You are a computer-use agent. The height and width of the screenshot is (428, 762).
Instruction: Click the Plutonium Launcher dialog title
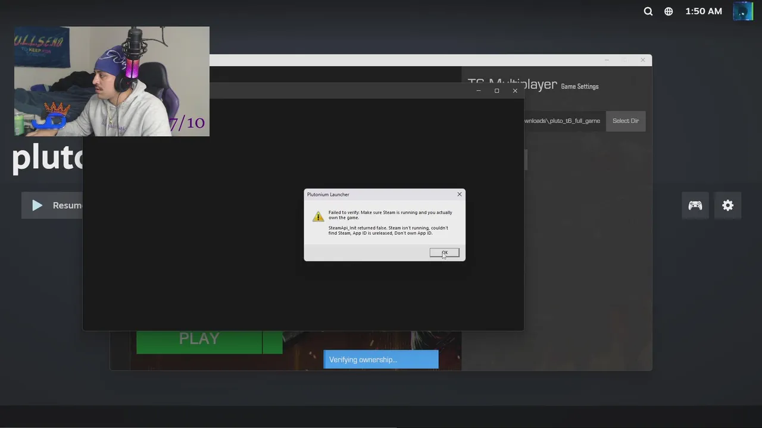click(x=328, y=194)
